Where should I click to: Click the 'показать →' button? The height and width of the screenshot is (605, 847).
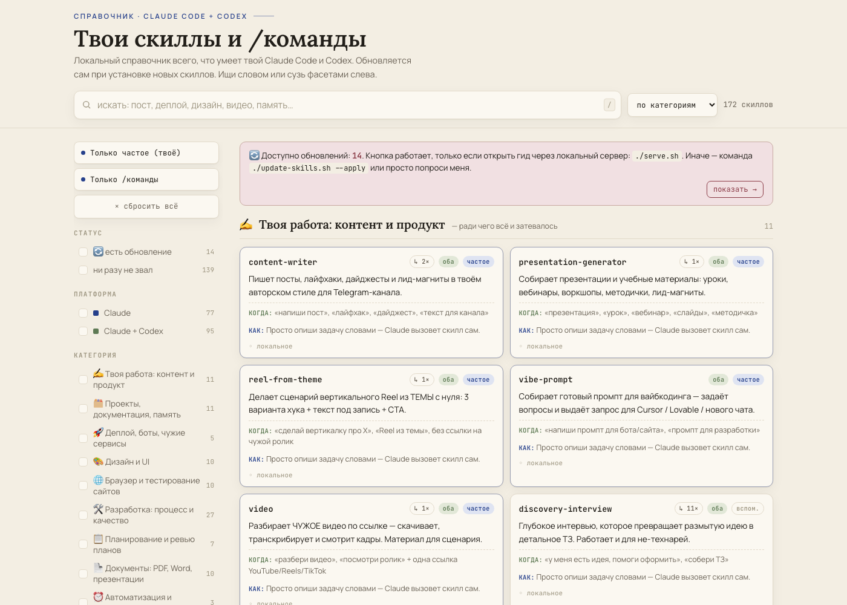(734, 189)
